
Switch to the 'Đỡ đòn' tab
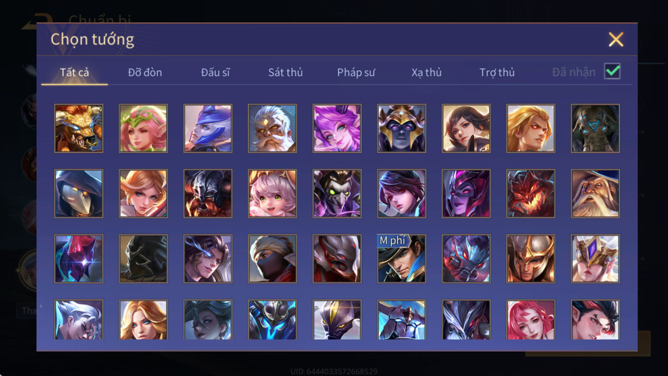pos(145,72)
